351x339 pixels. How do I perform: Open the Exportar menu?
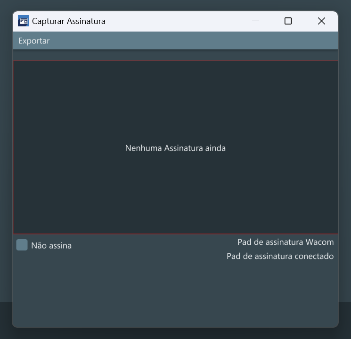coord(34,40)
